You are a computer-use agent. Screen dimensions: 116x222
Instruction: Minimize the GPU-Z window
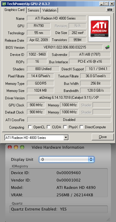coord(101,4)
